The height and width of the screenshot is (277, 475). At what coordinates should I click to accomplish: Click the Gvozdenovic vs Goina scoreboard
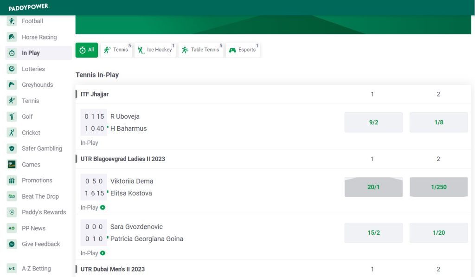click(94, 233)
